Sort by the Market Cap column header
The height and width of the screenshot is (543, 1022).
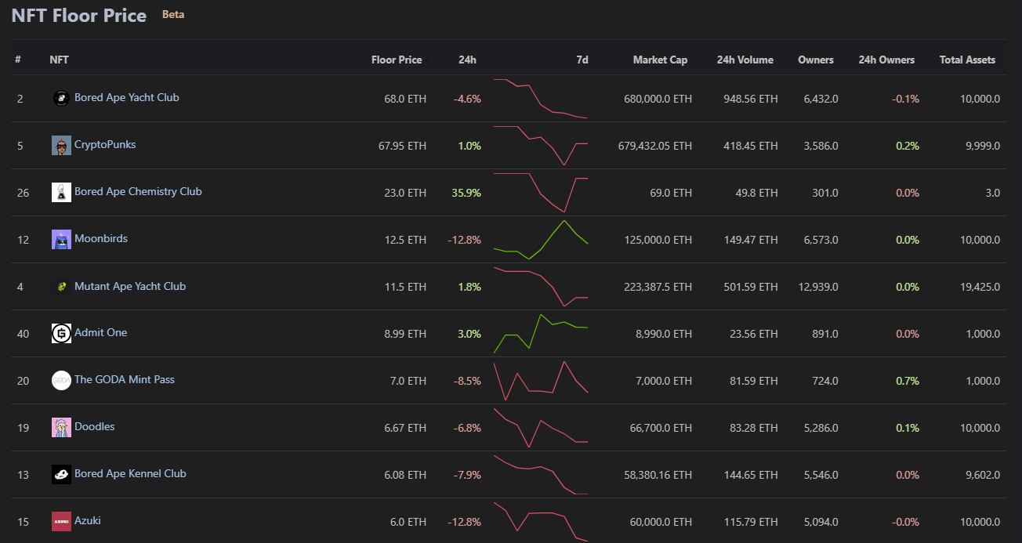(x=660, y=60)
